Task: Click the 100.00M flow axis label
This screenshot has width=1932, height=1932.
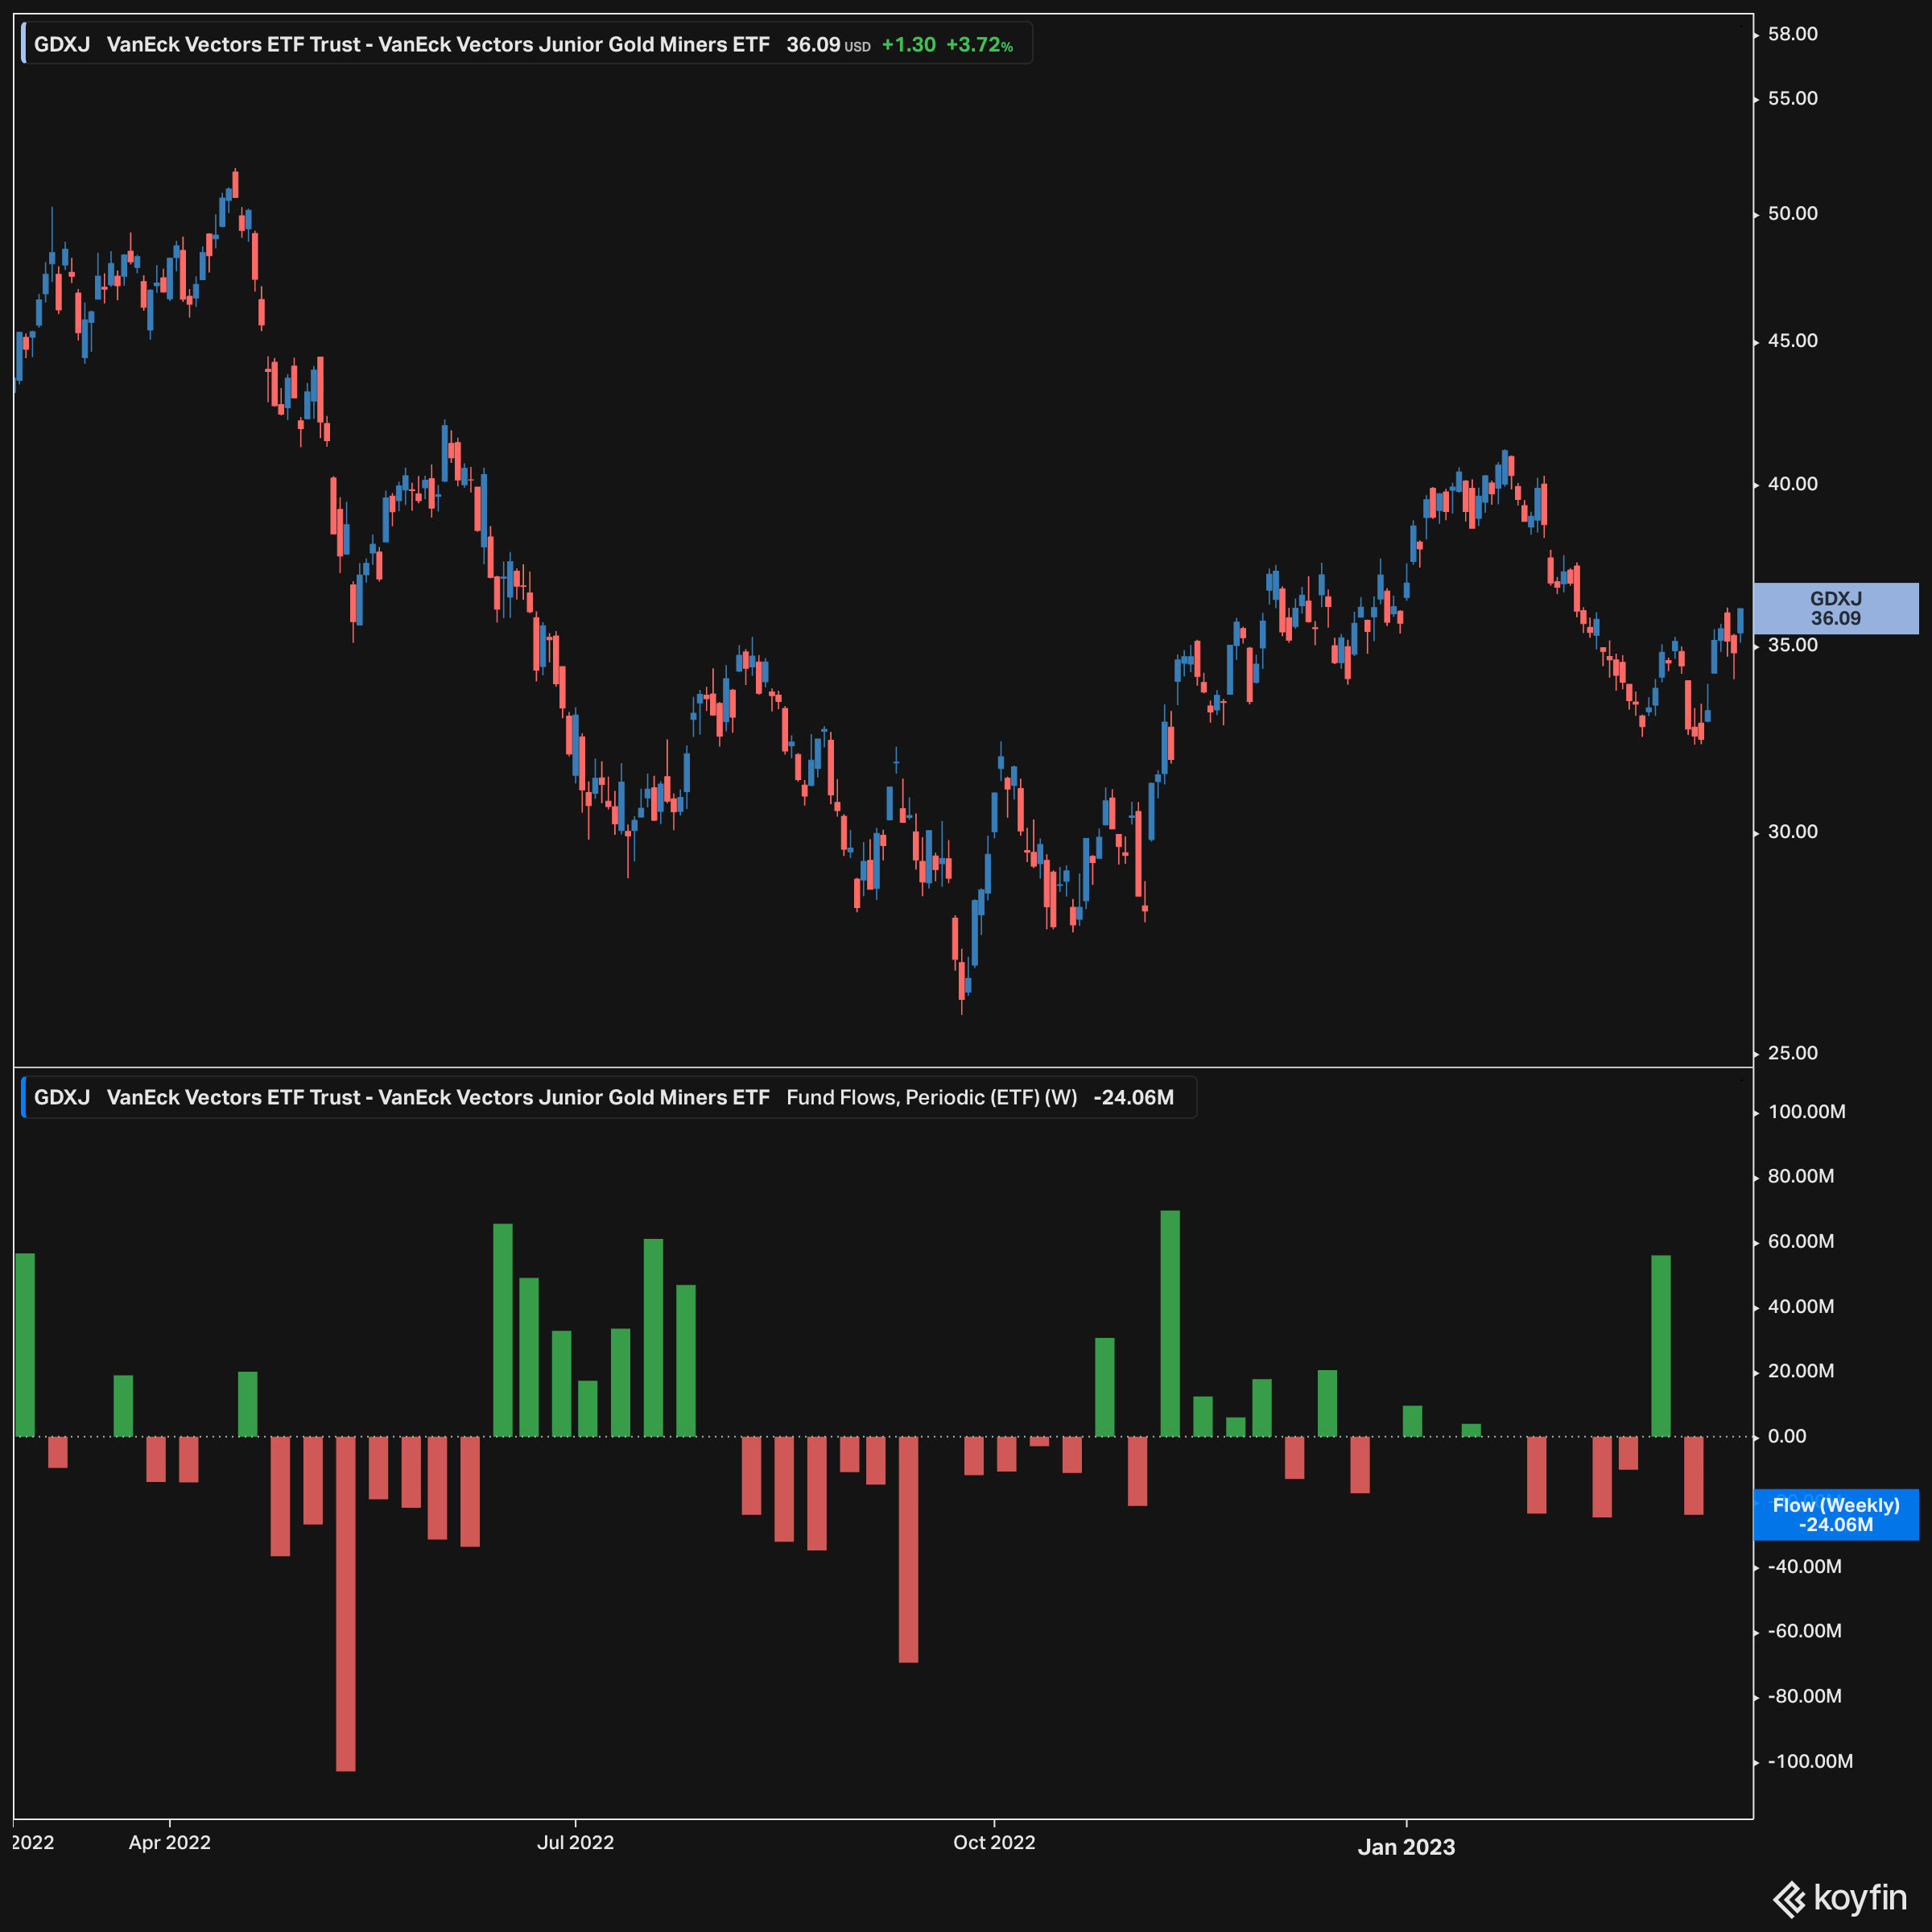Action: tap(1806, 1111)
